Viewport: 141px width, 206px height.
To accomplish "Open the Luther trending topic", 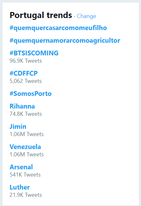I will (x=20, y=187).
